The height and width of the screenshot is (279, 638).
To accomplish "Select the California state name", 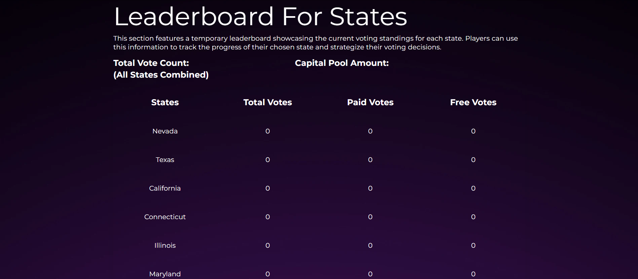I will click(x=165, y=188).
